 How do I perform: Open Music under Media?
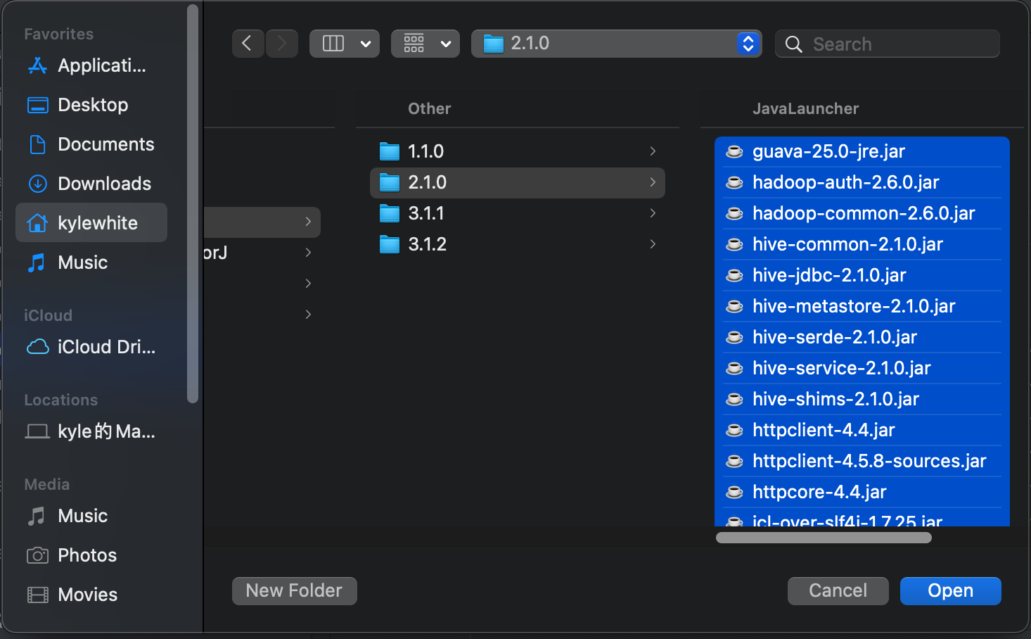(x=91, y=516)
